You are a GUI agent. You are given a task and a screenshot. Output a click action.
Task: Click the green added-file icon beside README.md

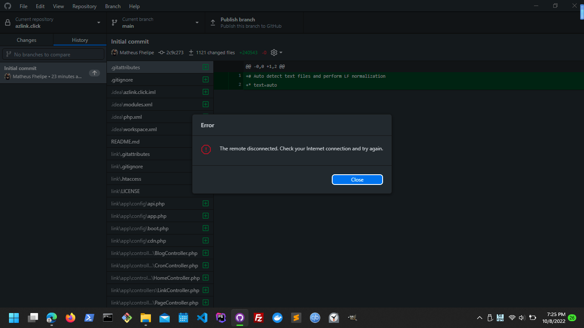[206, 141]
